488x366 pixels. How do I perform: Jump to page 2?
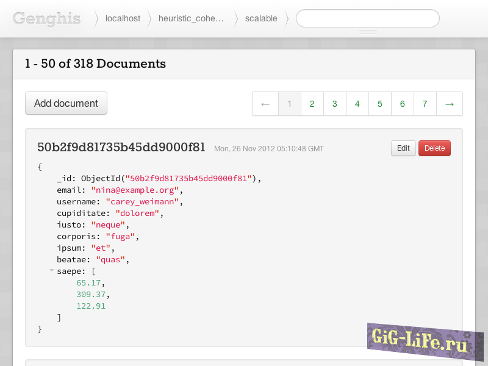tap(312, 104)
